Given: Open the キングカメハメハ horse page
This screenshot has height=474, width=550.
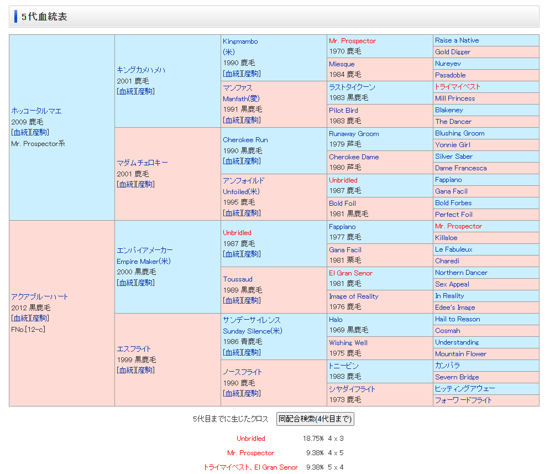Looking at the screenshot, I should (141, 70).
